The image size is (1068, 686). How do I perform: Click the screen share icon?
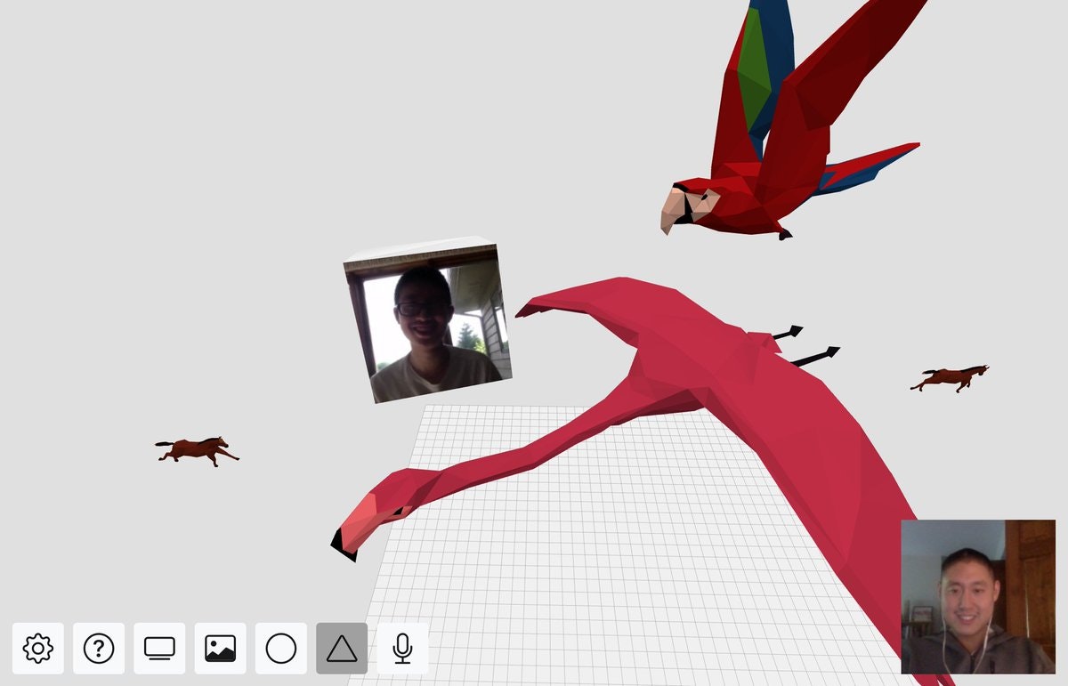(x=159, y=648)
